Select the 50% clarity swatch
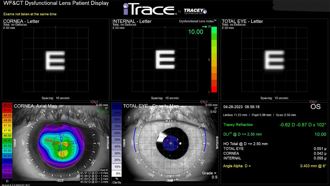The image size is (330, 186). (x=117, y=140)
